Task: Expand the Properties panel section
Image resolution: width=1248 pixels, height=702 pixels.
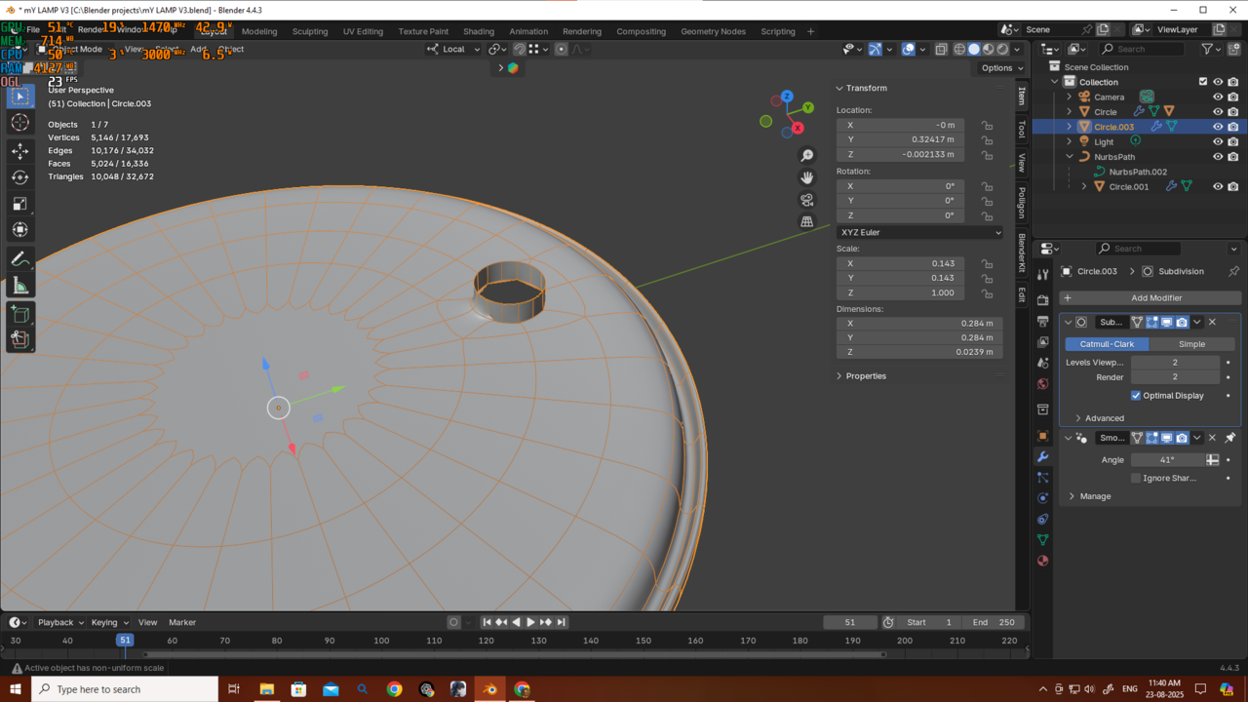Action: coord(866,375)
